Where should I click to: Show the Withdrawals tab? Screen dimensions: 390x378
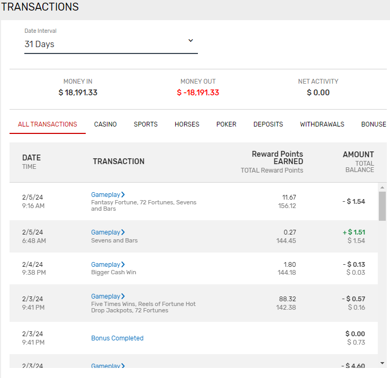(322, 124)
